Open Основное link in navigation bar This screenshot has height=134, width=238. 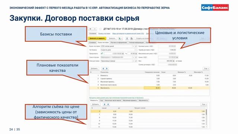click(93, 33)
